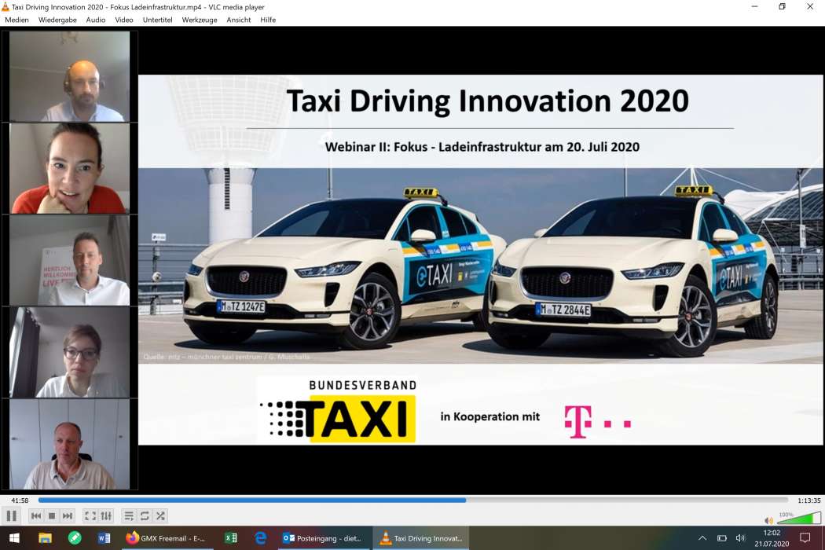Stop the video playback
The image size is (825, 550).
pos(52,515)
